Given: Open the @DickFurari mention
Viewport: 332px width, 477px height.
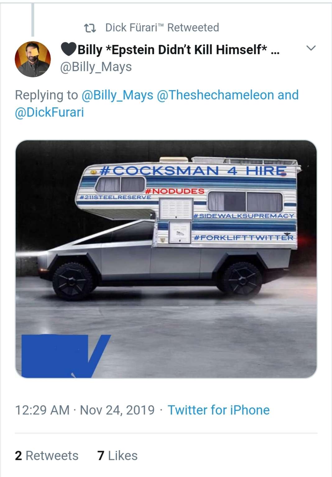Looking at the screenshot, I should [x=49, y=112].
